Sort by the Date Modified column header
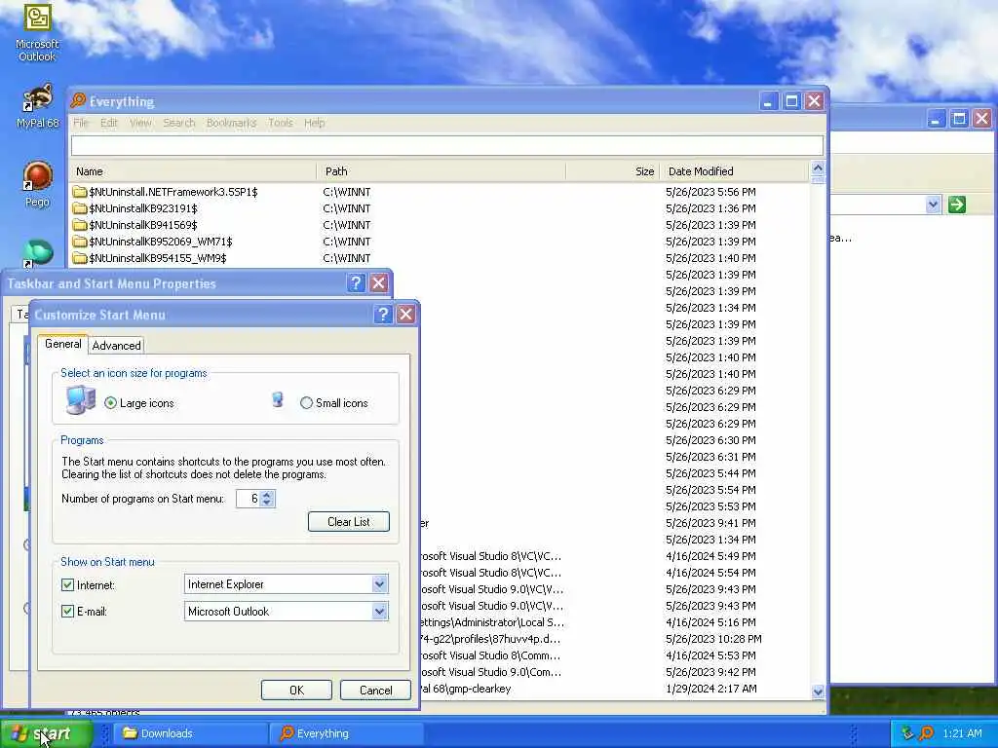The height and width of the screenshot is (748, 998). pyautogui.click(x=734, y=171)
